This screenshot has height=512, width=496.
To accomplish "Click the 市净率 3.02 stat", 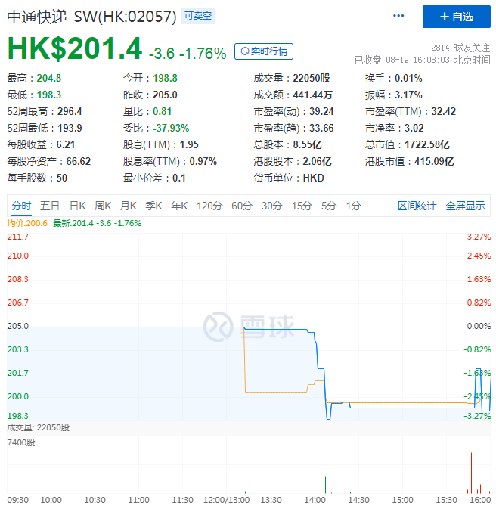I will tap(395, 129).
